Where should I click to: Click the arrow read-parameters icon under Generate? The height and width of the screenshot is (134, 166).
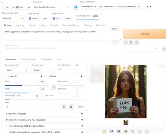(x=125, y=42)
